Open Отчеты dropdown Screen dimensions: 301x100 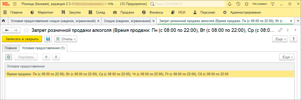(x=66, y=39)
